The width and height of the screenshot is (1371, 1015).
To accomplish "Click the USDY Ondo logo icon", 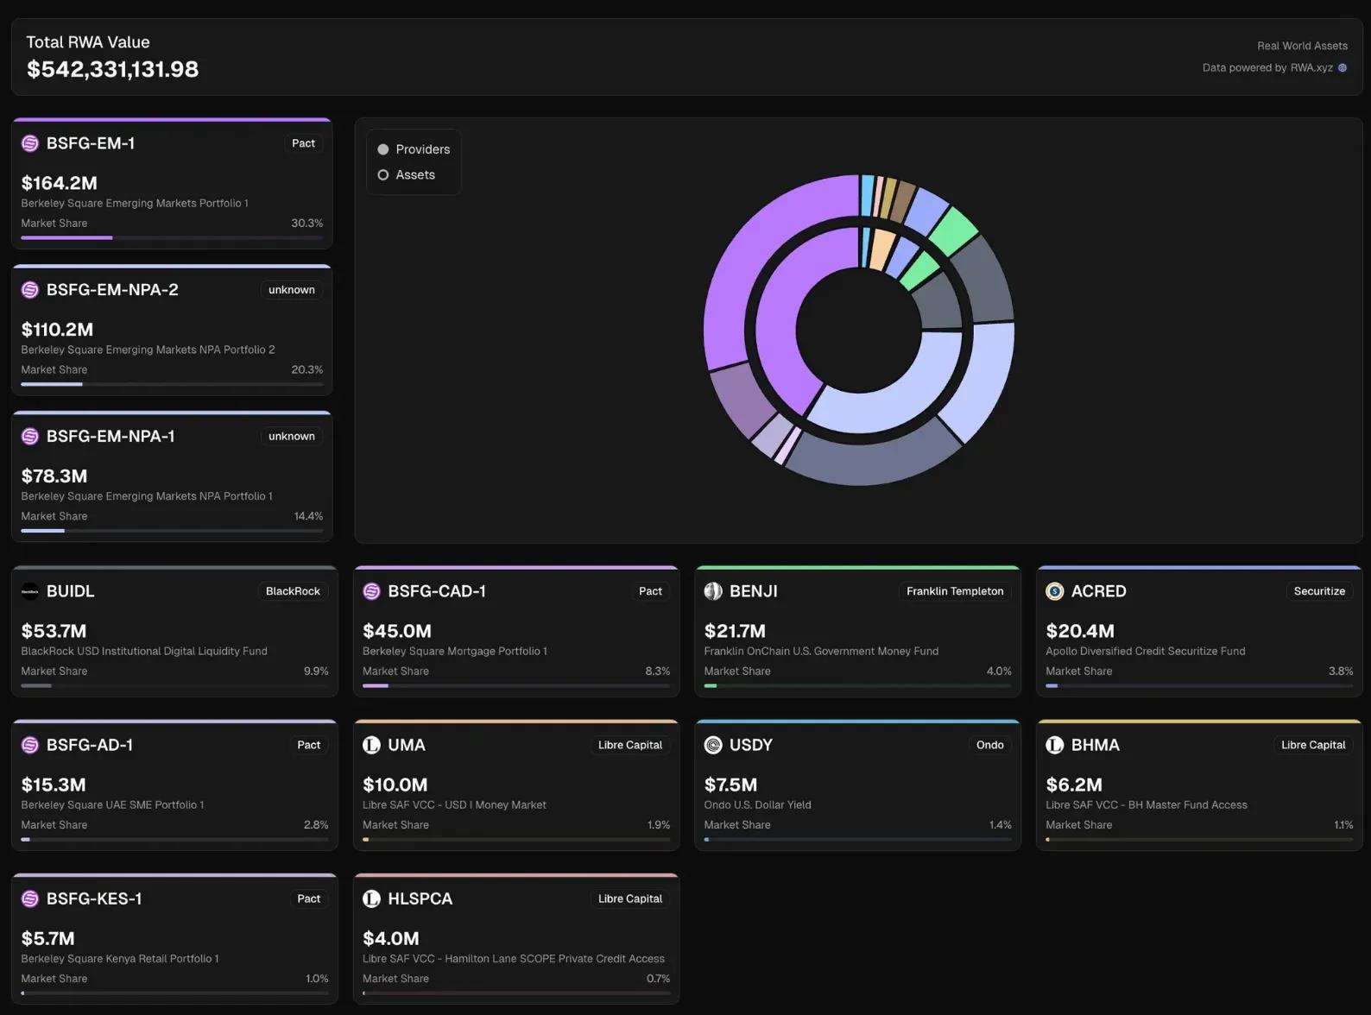I will click(x=713, y=745).
